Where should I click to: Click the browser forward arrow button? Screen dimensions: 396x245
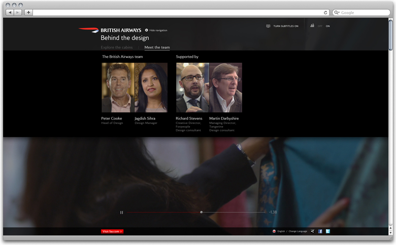coord(17,12)
